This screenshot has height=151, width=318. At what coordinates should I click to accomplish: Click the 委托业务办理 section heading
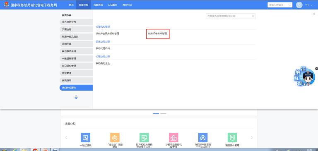(x=103, y=41)
